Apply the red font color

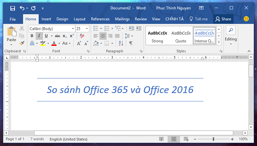pos(54,43)
